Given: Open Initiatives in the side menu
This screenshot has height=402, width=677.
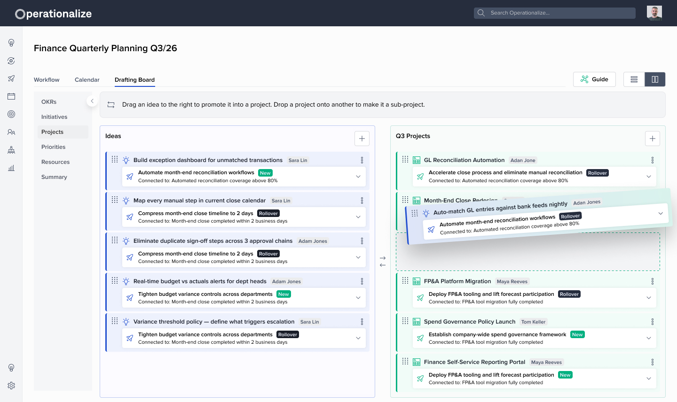Looking at the screenshot, I should pos(63,117).
